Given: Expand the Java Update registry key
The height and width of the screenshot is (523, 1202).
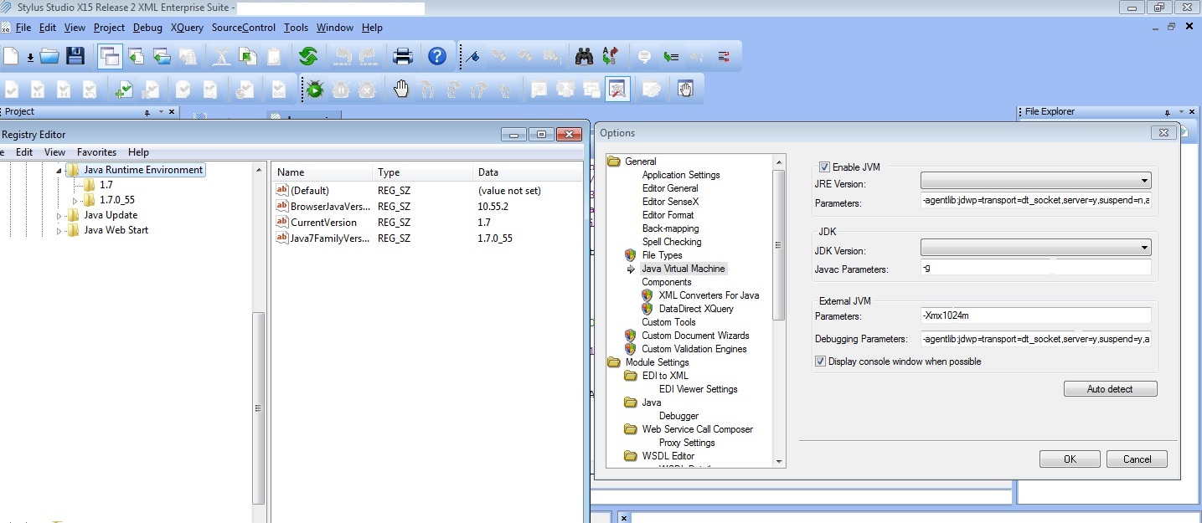Looking at the screenshot, I should coord(59,216).
